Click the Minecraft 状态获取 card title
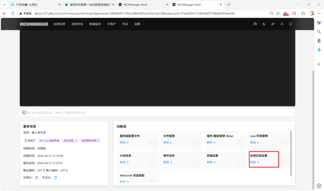324x191 pixels. click(132, 176)
